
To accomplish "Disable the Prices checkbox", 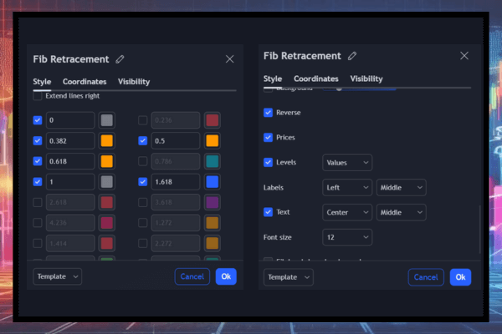I will click(269, 137).
